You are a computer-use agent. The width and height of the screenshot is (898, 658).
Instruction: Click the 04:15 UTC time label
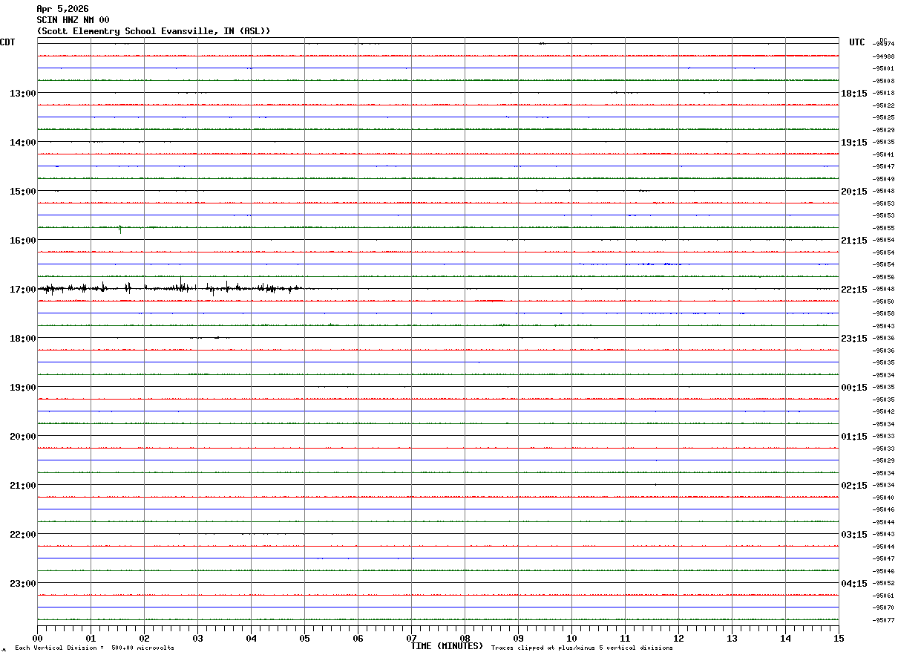pos(855,583)
